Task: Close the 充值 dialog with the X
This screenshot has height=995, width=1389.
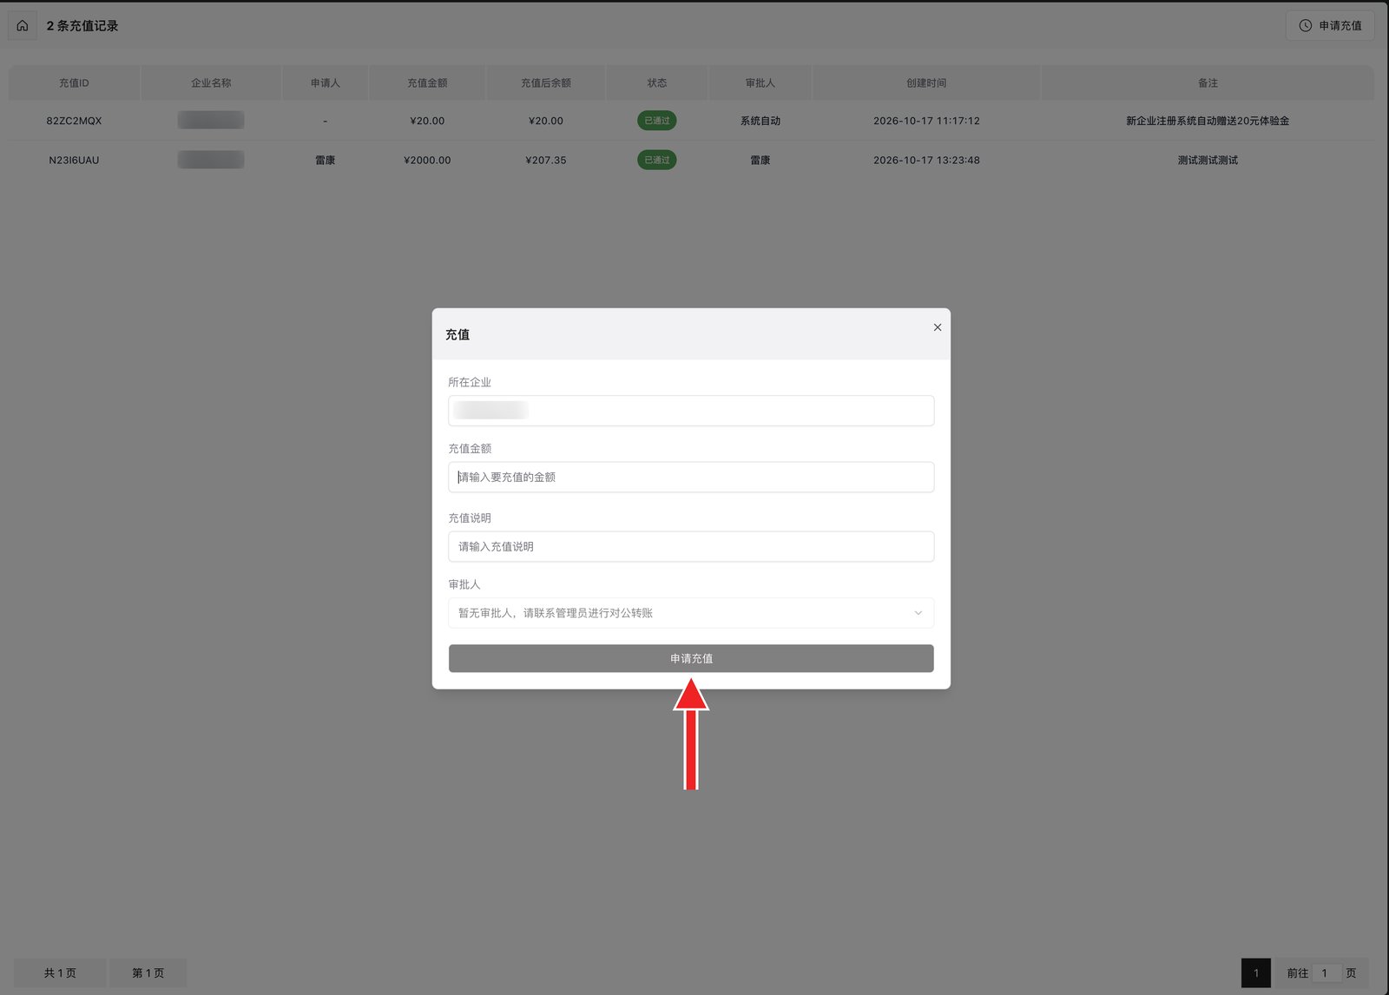Action: click(x=938, y=327)
